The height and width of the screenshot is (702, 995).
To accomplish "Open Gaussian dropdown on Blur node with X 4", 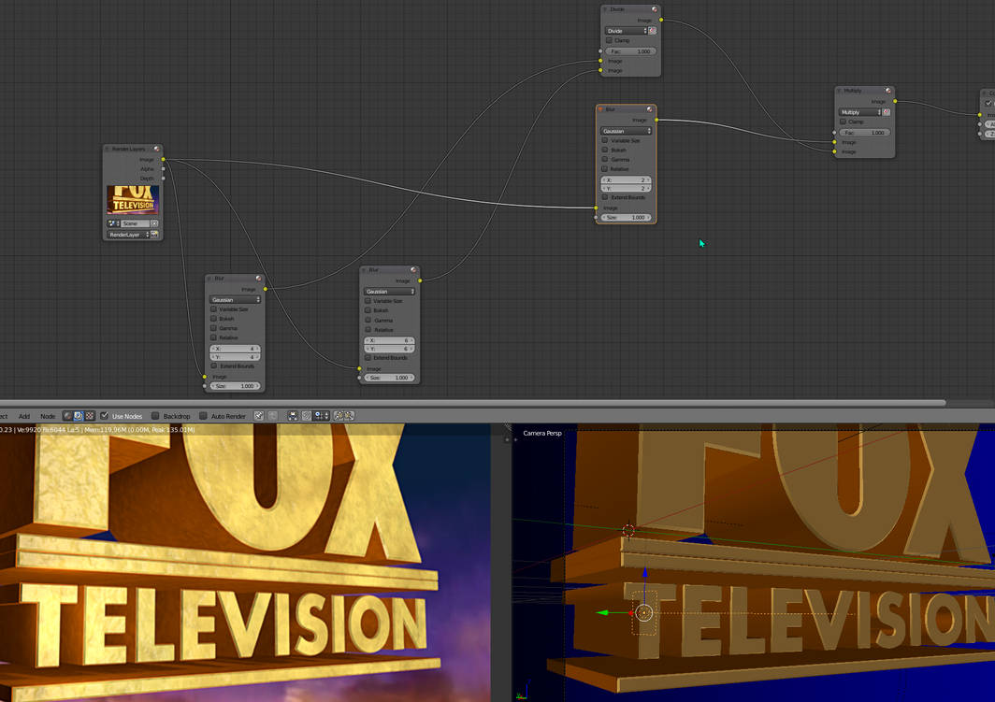I will tap(235, 300).
